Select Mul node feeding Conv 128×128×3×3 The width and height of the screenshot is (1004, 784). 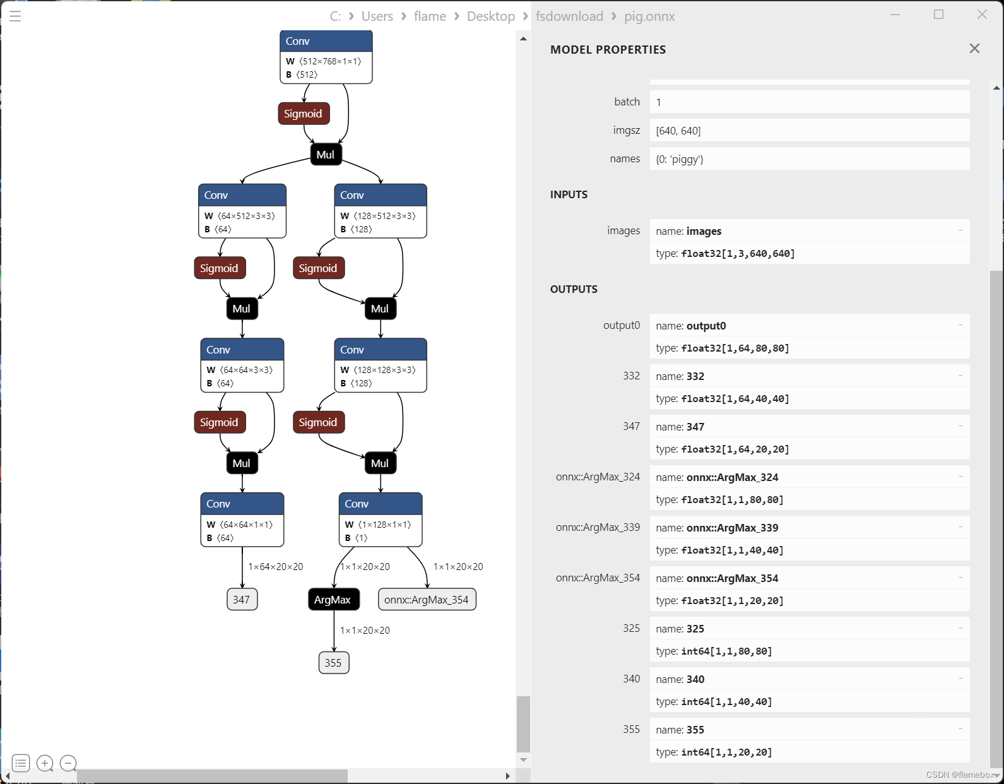[x=381, y=309]
